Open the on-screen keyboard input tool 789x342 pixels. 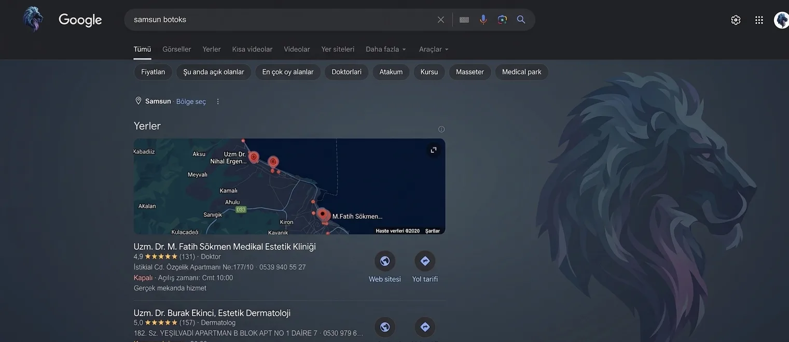[x=464, y=20]
